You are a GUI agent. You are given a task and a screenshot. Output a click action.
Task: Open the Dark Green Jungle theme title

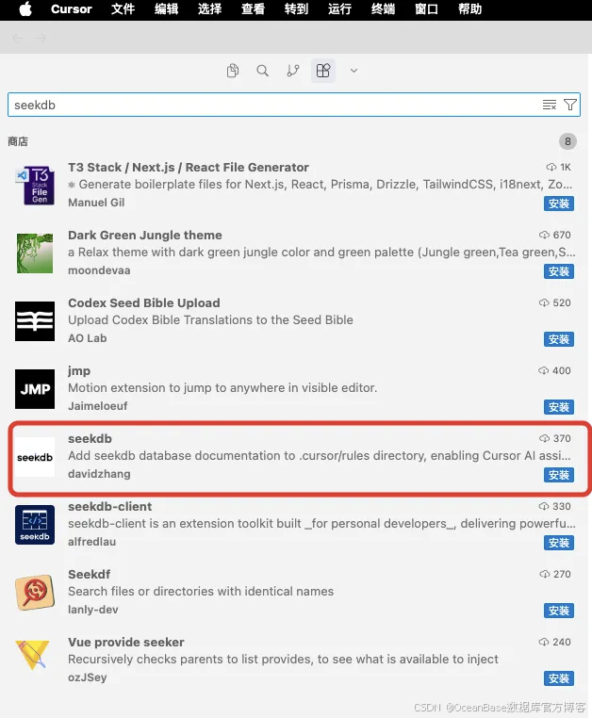pyautogui.click(x=145, y=235)
